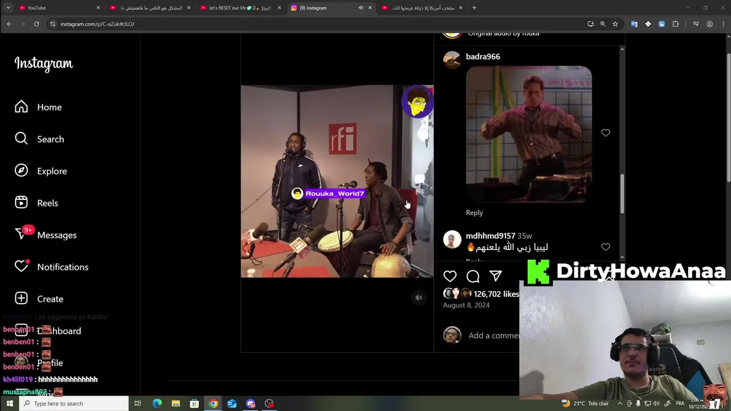The width and height of the screenshot is (731, 411).
Task: Click the August 8, 2024 date link
Action: point(466,305)
